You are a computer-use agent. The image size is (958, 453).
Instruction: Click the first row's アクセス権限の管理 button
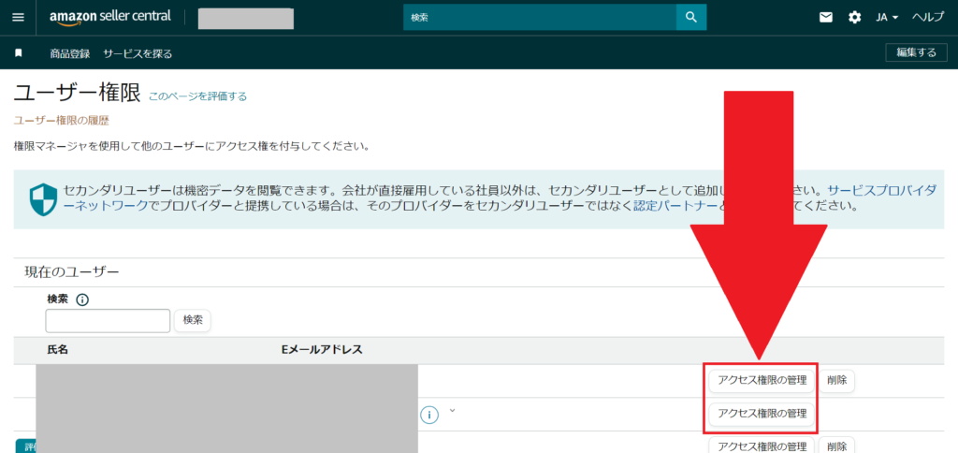tap(762, 380)
